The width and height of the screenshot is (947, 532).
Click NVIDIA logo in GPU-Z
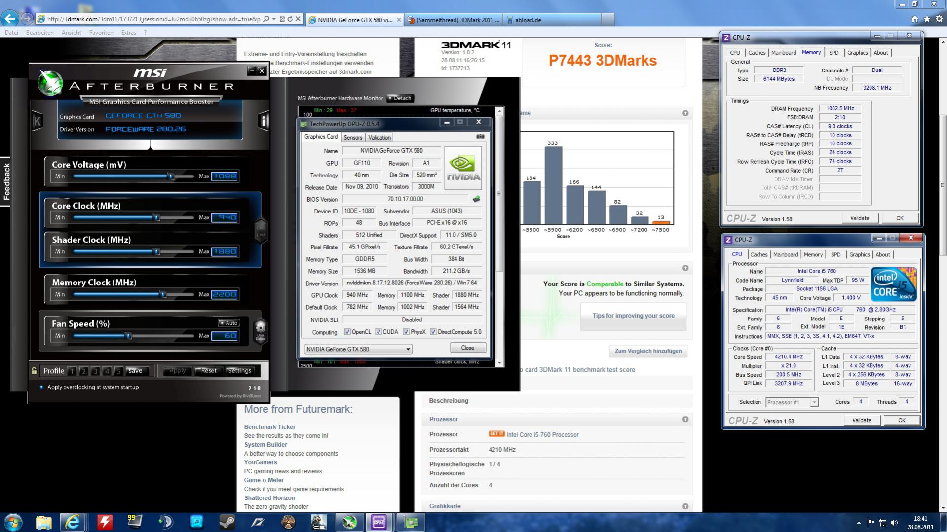pos(463,168)
